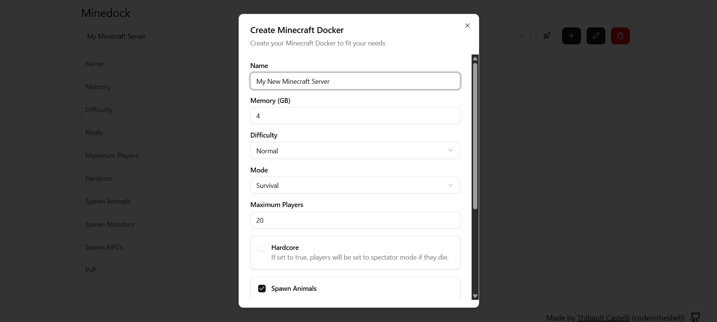
Task: Click the red trash delete button
Action: (x=620, y=36)
